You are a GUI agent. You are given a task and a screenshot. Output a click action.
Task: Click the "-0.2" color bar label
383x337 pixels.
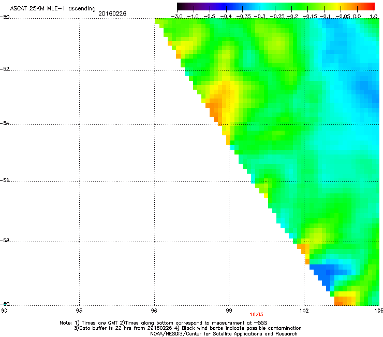(x=292, y=17)
